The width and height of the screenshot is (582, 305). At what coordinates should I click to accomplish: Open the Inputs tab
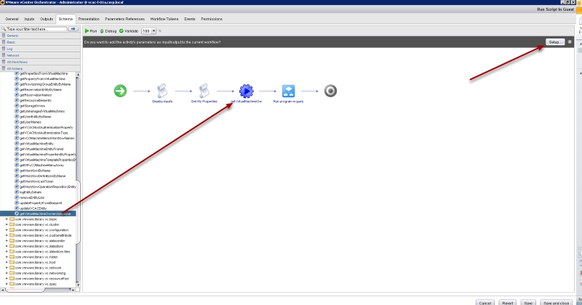[x=28, y=17]
